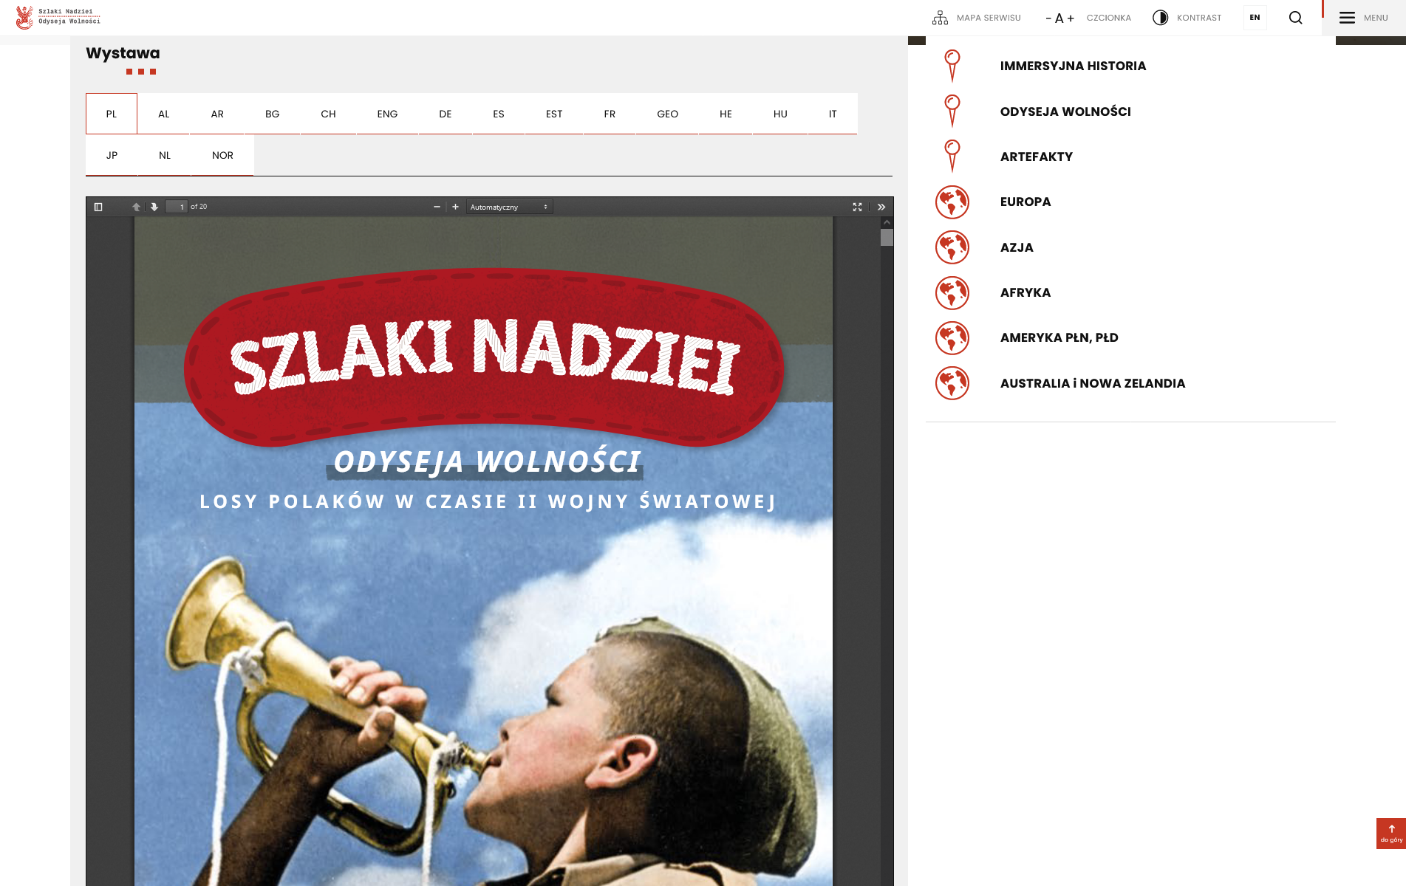The width and height of the screenshot is (1406, 886).
Task: Switch language to EN
Action: coord(1255,18)
